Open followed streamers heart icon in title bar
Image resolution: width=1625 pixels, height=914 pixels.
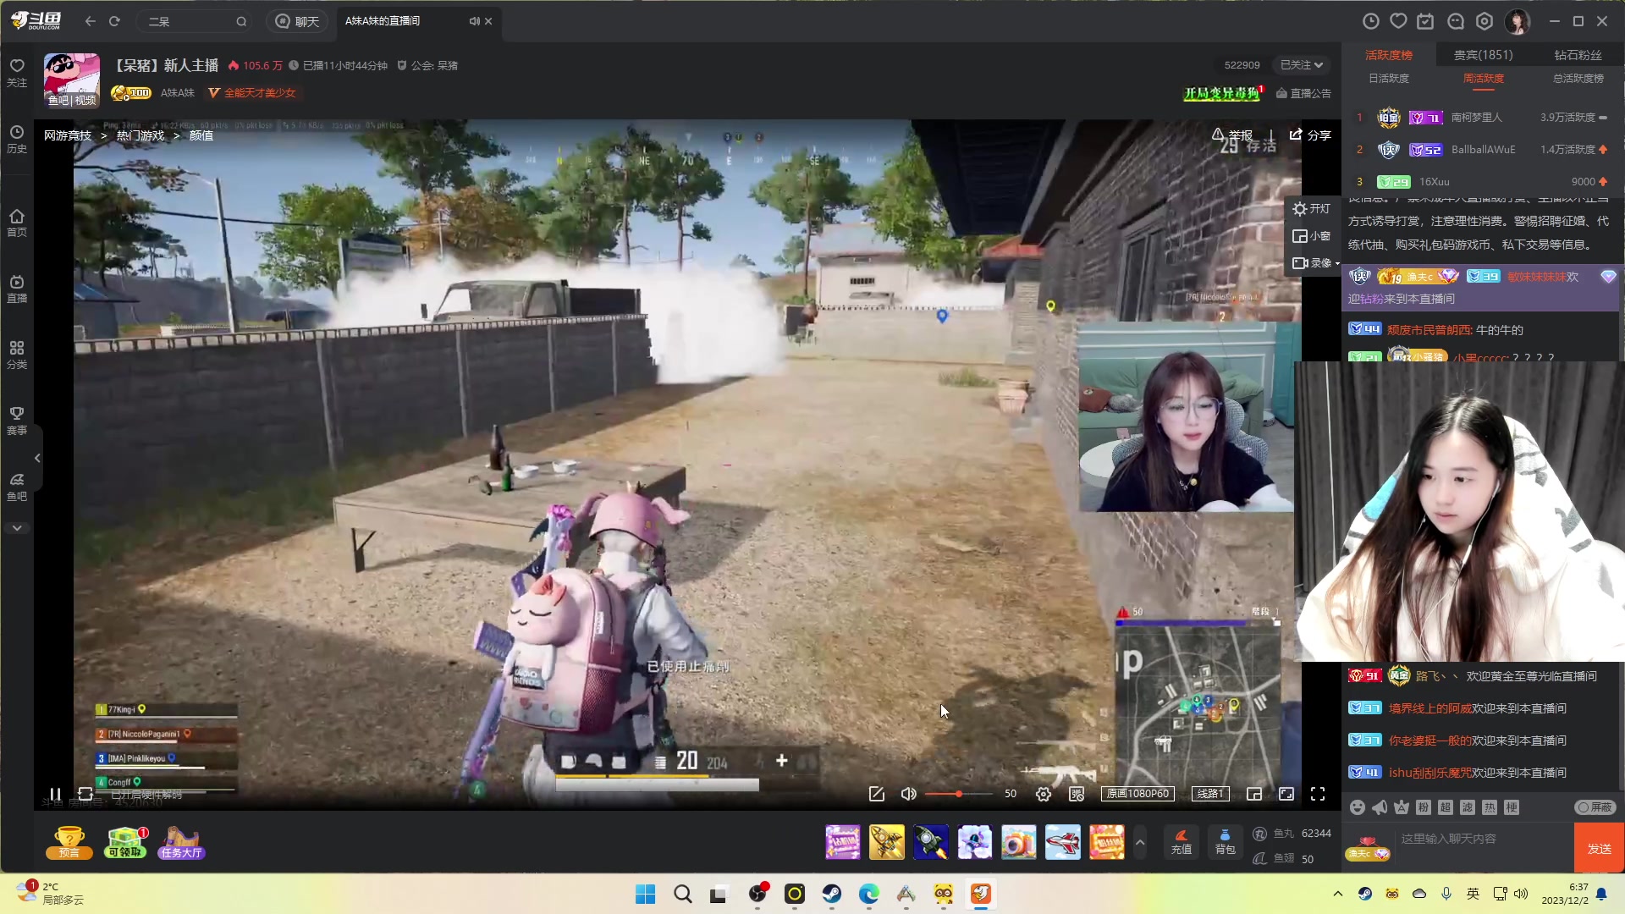point(1398,21)
